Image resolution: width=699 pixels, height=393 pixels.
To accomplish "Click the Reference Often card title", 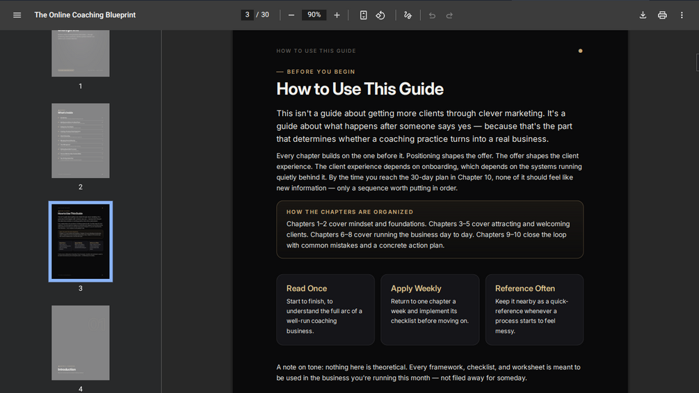I will coord(524,288).
